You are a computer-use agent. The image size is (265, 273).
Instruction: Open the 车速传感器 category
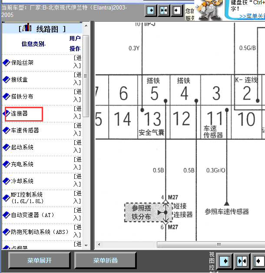[x=25, y=130]
